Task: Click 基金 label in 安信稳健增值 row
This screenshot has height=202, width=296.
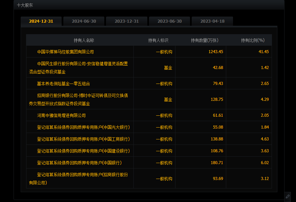Action: (x=168, y=68)
